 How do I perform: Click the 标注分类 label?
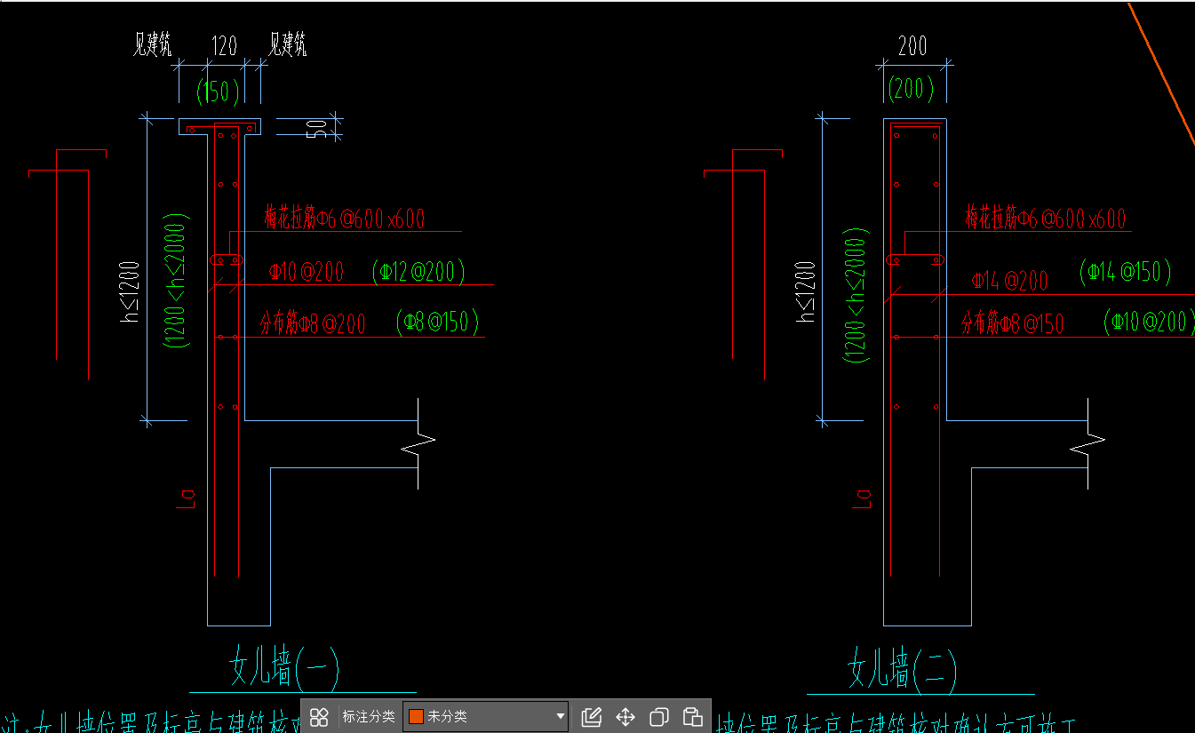(x=368, y=716)
